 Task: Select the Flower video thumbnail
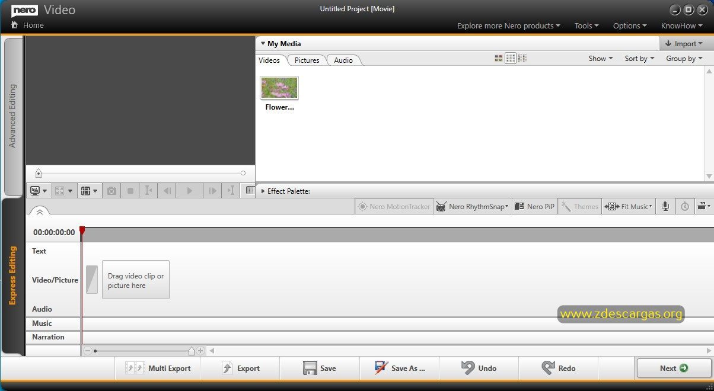pyautogui.click(x=279, y=88)
